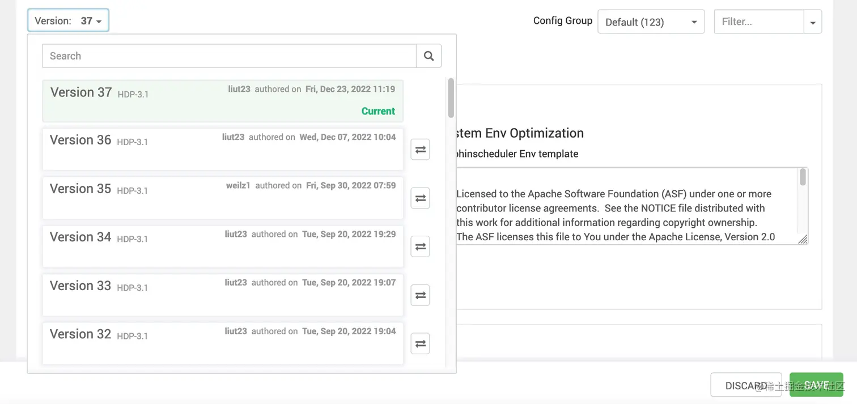Open Config Group Default (123) dropdown
Image resolution: width=857 pixels, height=404 pixels.
pyautogui.click(x=651, y=22)
